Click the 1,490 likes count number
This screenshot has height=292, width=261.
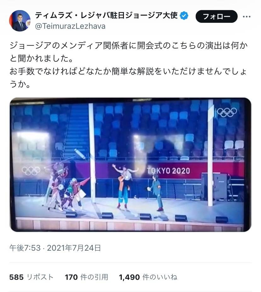(129, 277)
